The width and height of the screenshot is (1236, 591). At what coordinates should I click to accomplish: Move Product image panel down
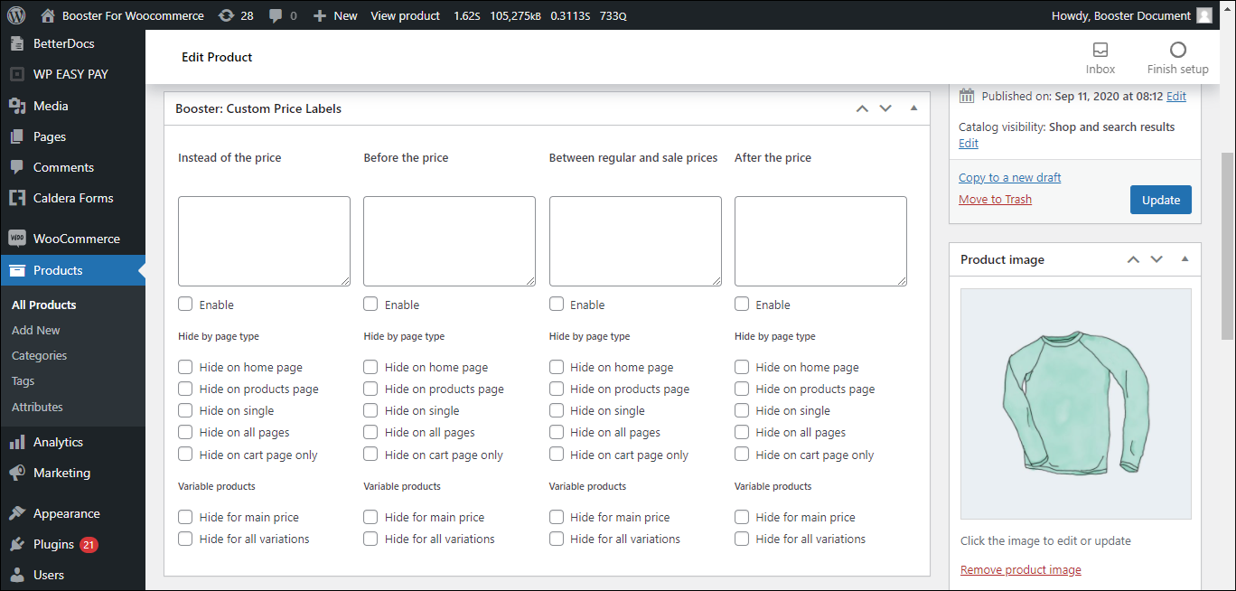[x=1156, y=259]
